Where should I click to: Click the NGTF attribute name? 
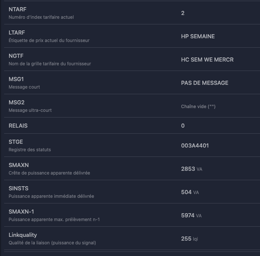tap(16, 56)
